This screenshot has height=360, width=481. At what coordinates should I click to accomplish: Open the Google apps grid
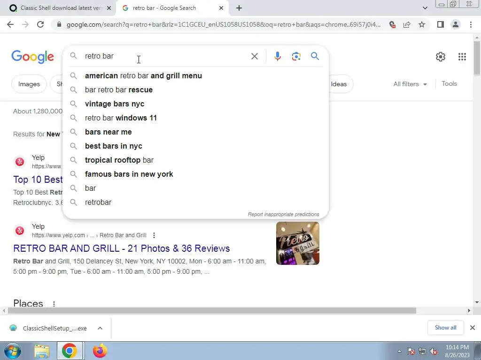pyautogui.click(x=462, y=57)
